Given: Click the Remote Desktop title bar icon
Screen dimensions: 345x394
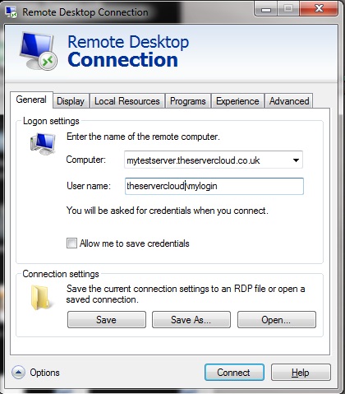Looking at the screenshot, I should pos(11,12).
